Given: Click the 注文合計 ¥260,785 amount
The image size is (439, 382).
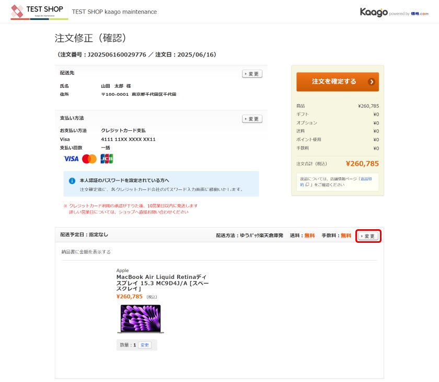Looking at the screenshot, I should click(x=362, y=164).
